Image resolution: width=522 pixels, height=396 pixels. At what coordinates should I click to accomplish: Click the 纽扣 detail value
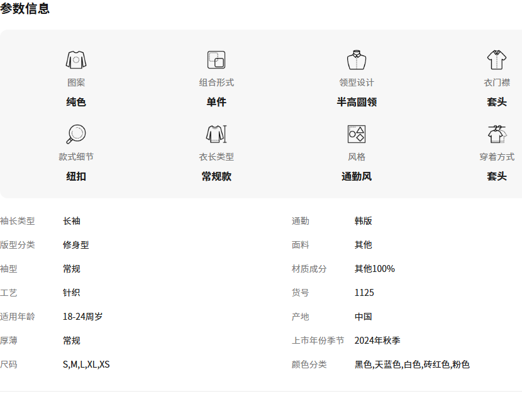pos(76,176)
